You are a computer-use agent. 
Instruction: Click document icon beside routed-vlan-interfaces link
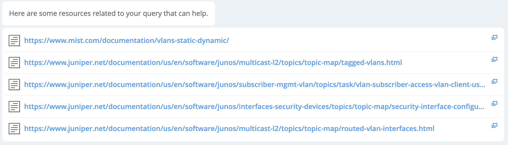pyautogui.click(x=14, y=129)
